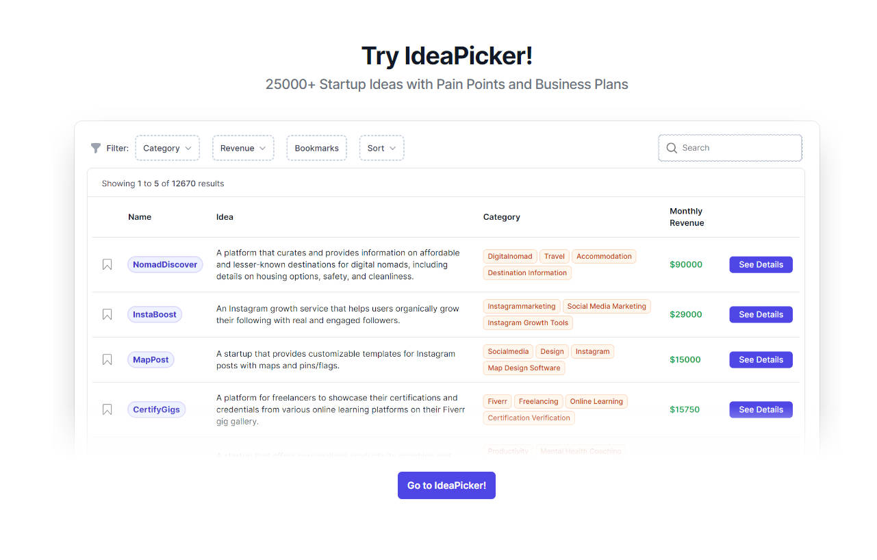Switch to the Monthly Revenue column header
Screen dimensions: 877x560
pos(686,217)
